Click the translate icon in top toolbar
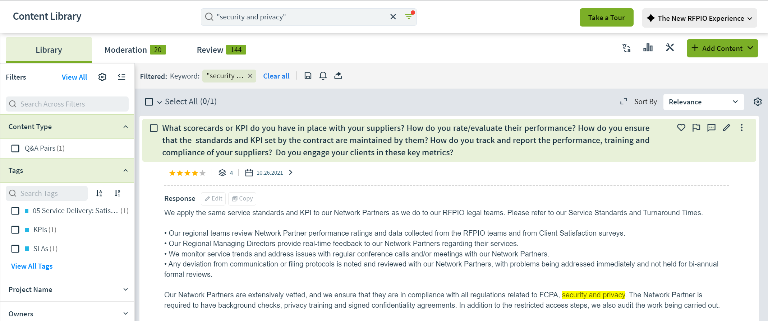Image resolution: width=768 pixels, height=321 pixels. point(626,48)
